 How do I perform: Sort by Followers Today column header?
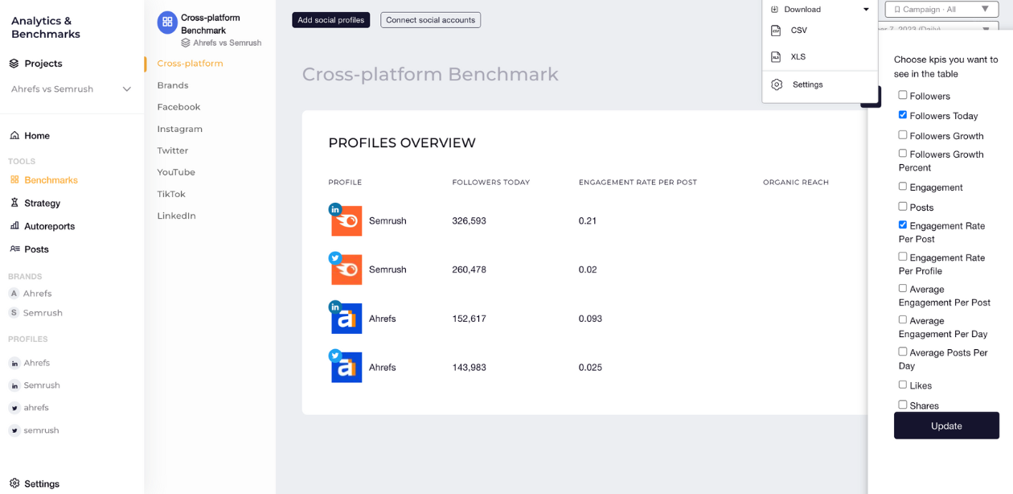coord(491,183)
